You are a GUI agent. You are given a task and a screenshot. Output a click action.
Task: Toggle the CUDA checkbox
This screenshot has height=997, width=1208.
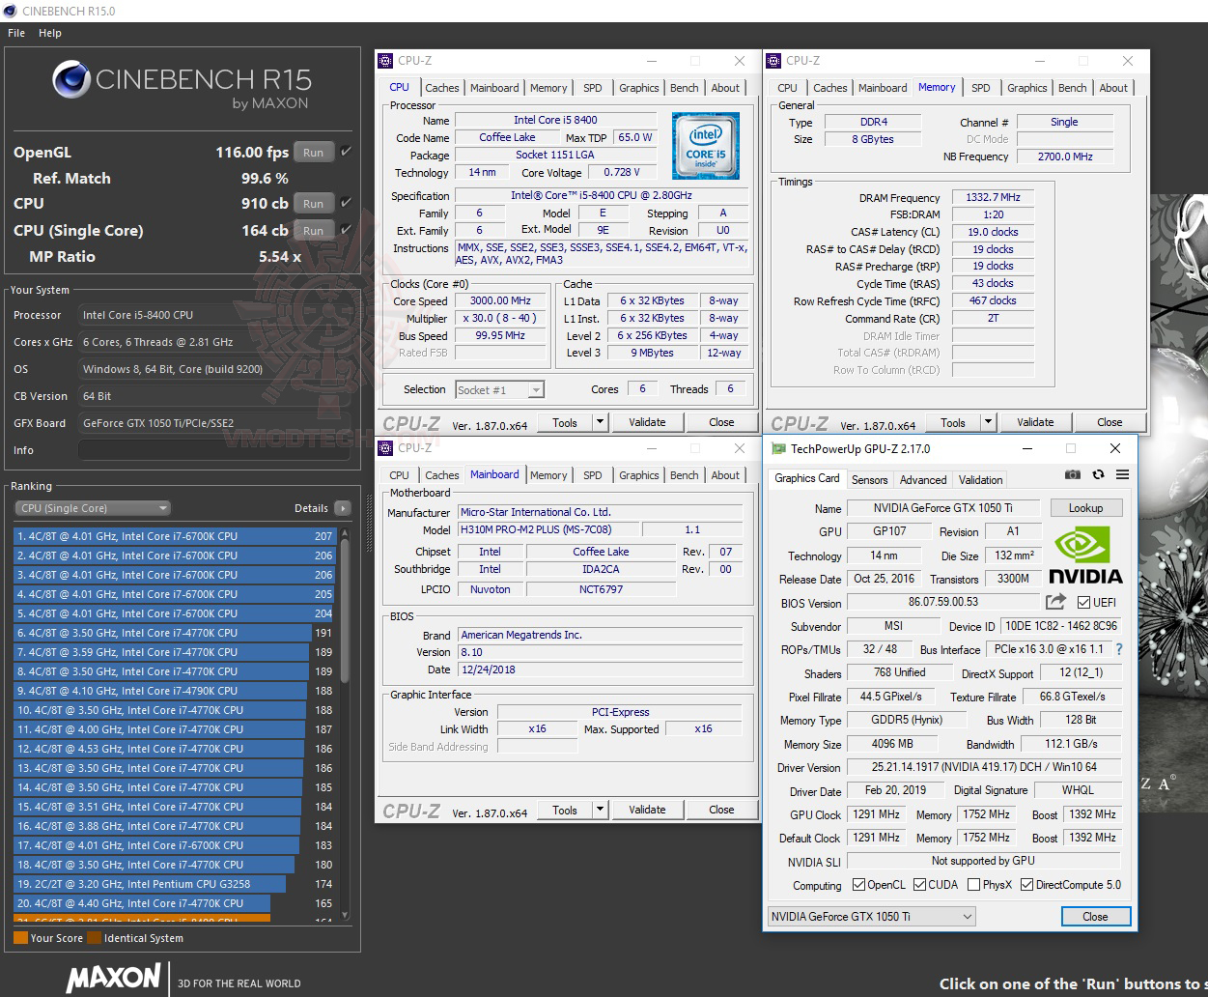tap(919, 885)
